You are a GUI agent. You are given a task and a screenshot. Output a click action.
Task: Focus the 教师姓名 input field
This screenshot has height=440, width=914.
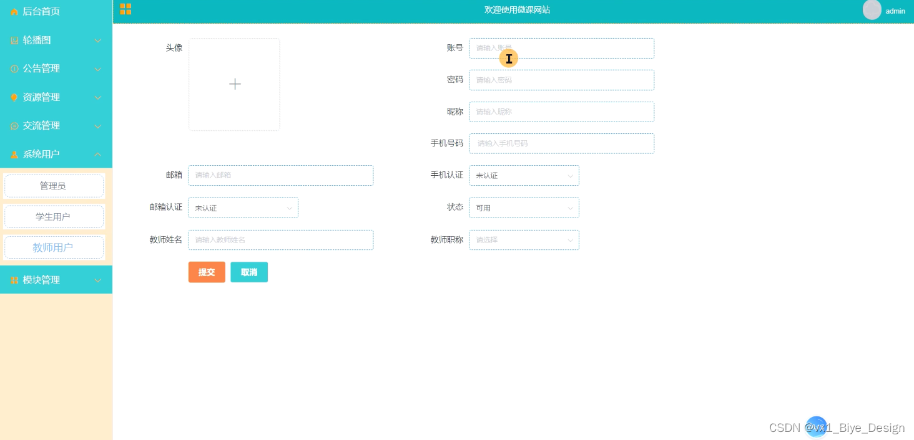point(281,240)
